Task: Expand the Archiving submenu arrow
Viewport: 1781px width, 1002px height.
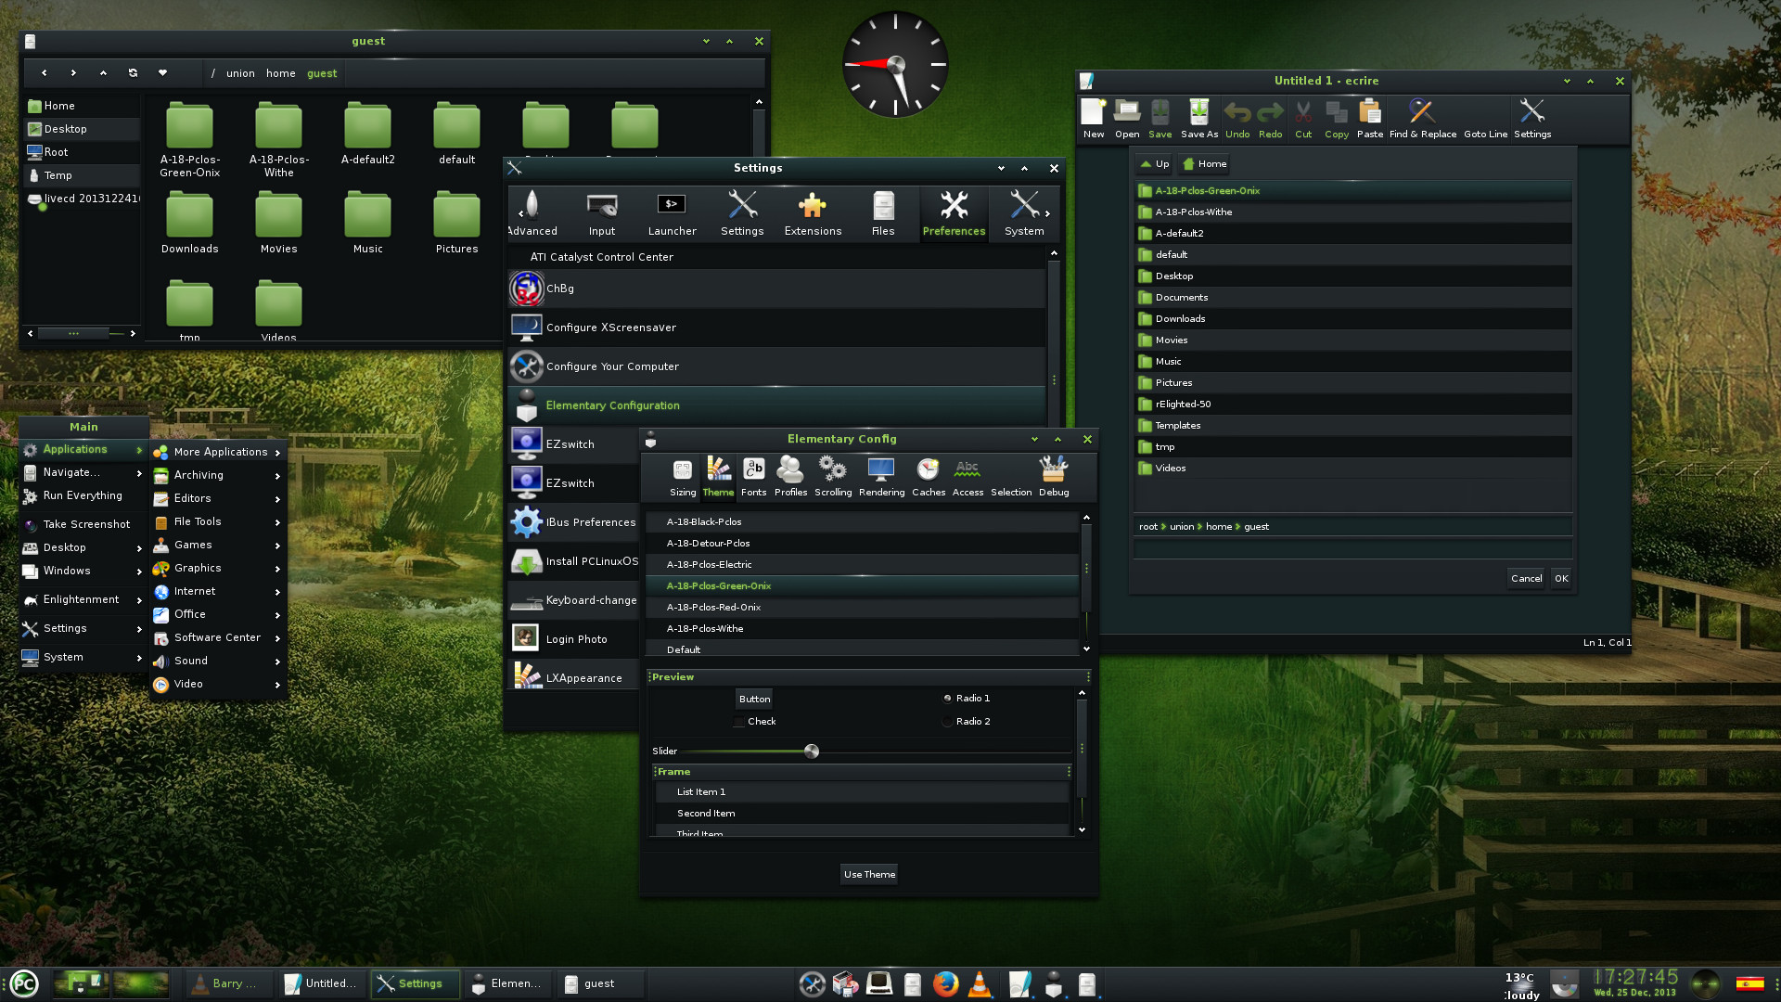Action: (x=277, y=476)
